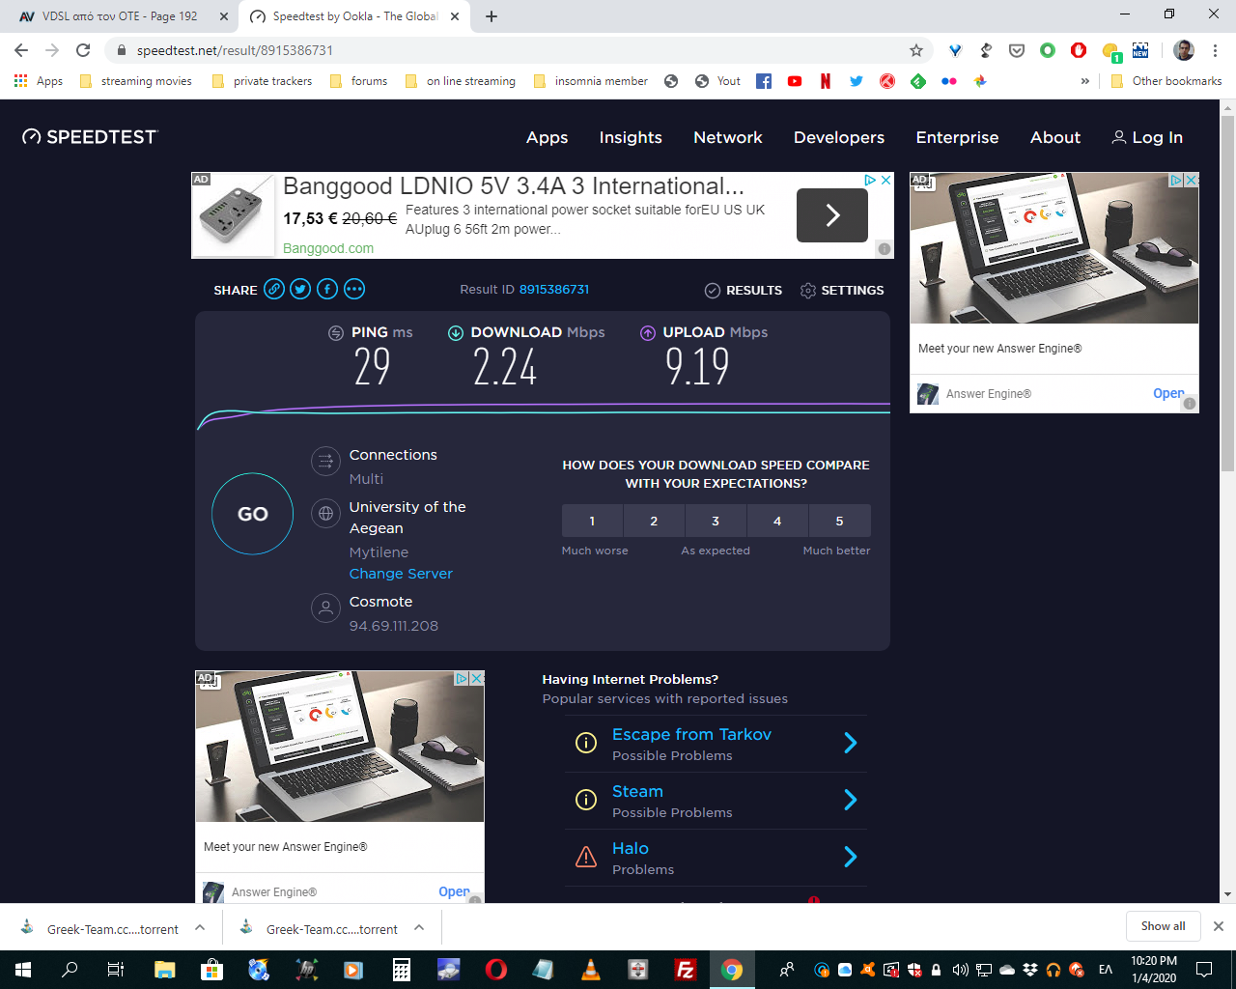This screenshot has height=989, width=1236.
Task: Expand Halo problems chevron
Action: (x=850, y=857)
